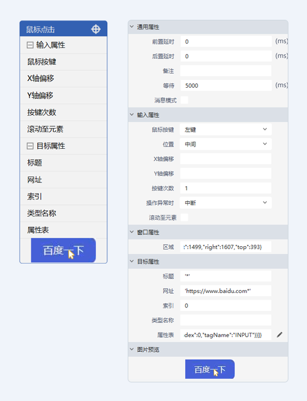Click the 前置延时 input field
The height and width of the screenshot is (401, 307).
coord(226,41)
